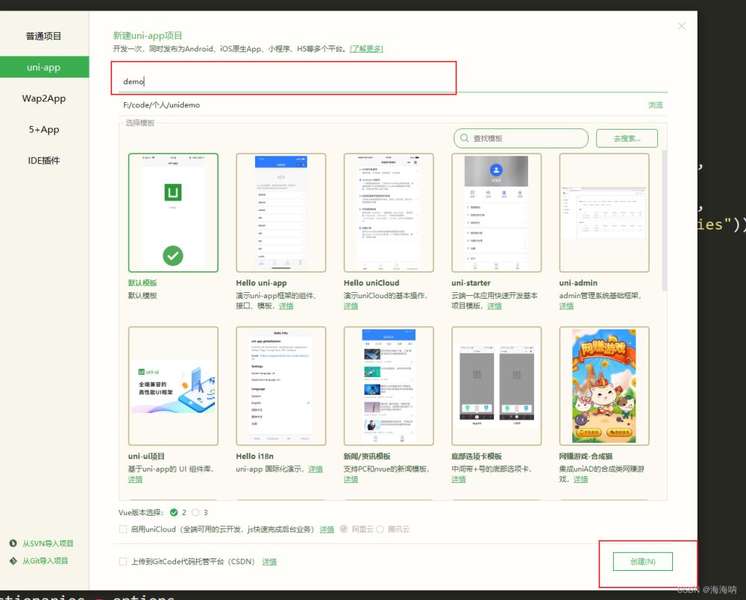
Task: Close the new project dialog
Action: point(681,26)
